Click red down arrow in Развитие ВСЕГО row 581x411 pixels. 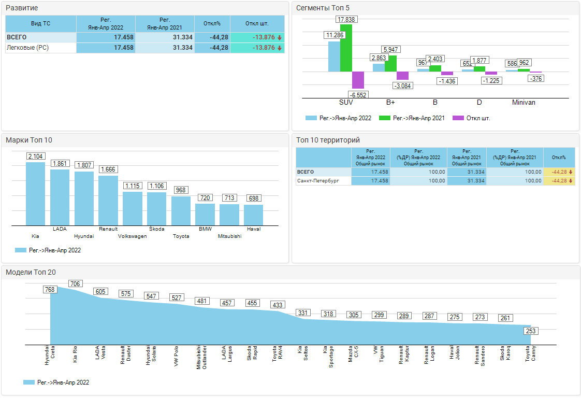[280, 37]
